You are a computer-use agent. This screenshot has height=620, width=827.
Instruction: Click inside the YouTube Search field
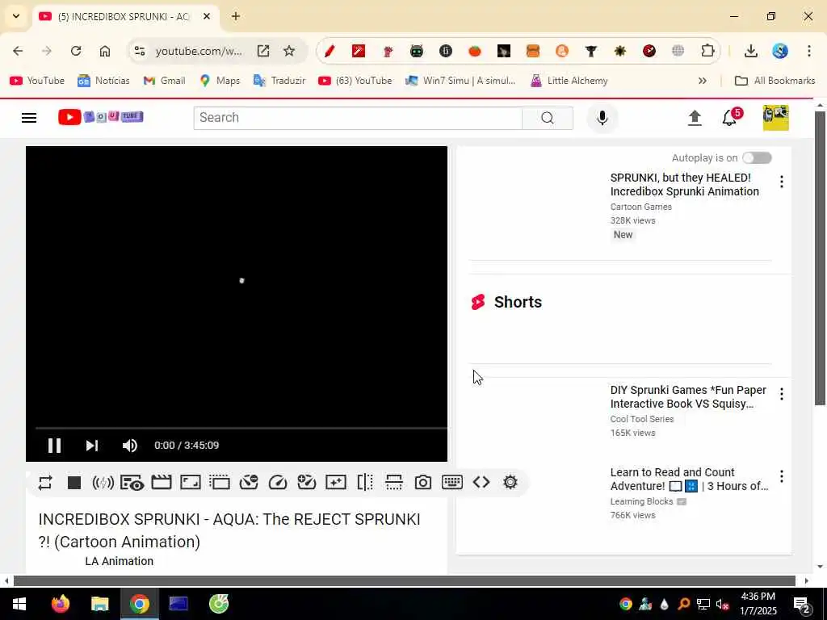tap(358, 118)
